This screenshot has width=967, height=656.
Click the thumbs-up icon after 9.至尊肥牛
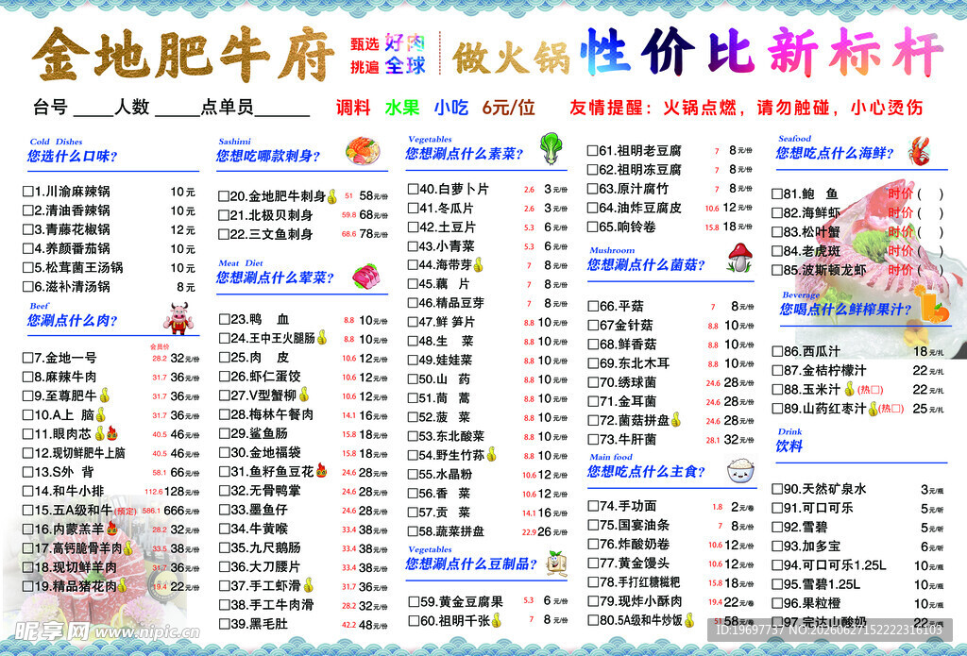104,395
